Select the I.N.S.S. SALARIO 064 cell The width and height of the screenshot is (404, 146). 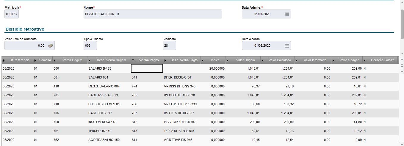(109, 86)
